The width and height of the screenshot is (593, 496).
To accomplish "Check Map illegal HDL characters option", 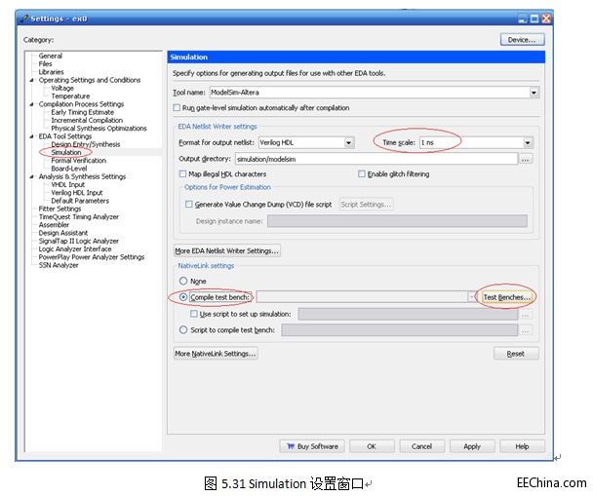I will click(182, 174).
